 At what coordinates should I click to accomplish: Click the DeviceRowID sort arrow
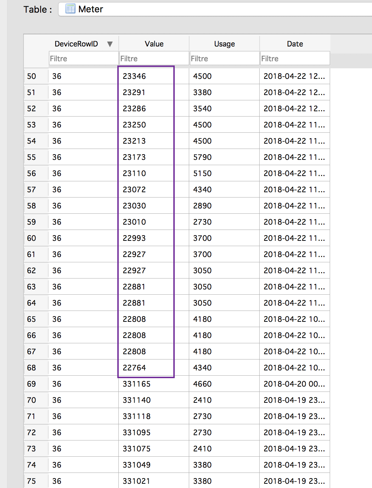pos(110,44)
